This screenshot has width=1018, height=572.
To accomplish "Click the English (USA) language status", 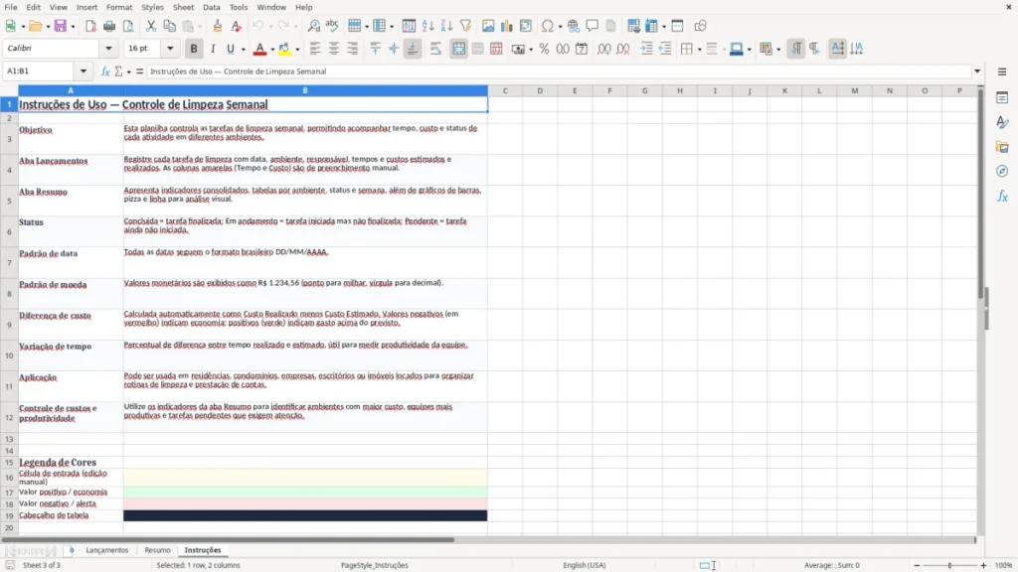I will tap(585, 565).
